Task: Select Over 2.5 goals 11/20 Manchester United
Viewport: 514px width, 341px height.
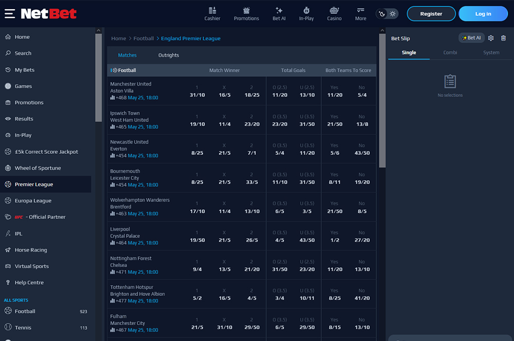Action: point(280,91)
